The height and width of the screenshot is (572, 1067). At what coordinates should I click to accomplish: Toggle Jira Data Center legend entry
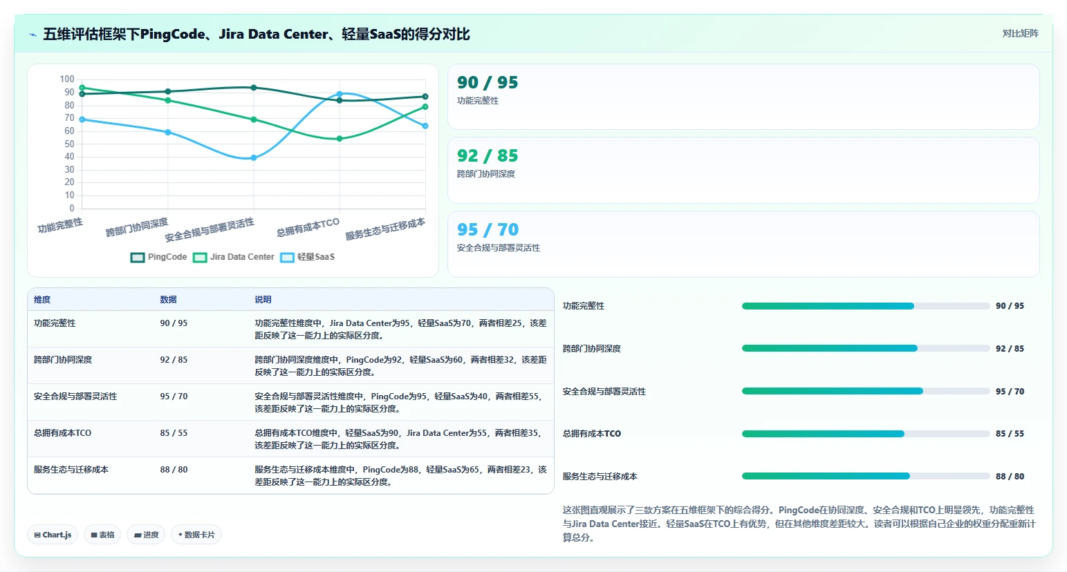point(234,257)
